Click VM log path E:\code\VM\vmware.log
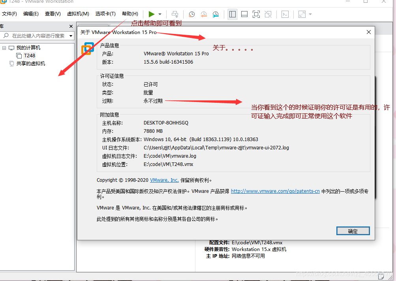Screen dimensions: 396x281 click(170, 156)
